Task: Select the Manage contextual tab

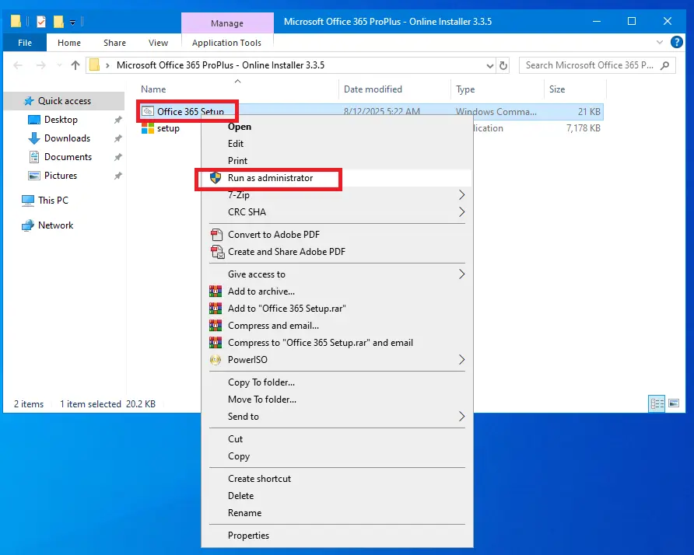Action: point(227,23)
